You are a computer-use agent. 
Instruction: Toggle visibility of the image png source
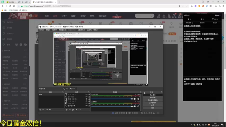(86, 103)
